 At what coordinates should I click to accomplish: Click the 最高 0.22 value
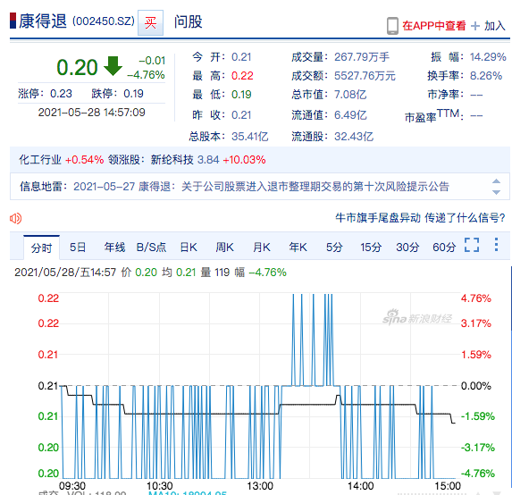click(x=242, y=76)
